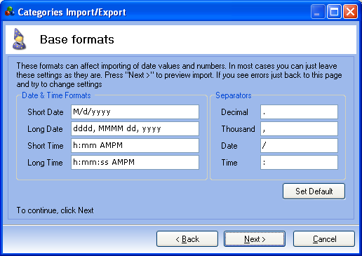
Task: Close the Categories Import/Export window
Action: coord(350,12)
